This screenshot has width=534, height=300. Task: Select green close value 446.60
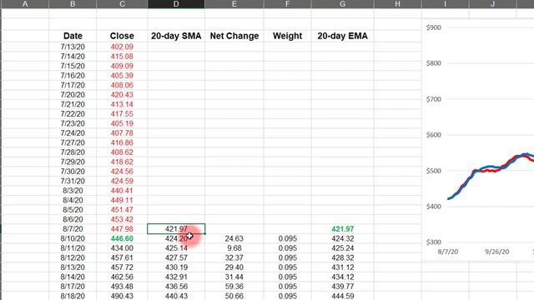coord(122,239)
